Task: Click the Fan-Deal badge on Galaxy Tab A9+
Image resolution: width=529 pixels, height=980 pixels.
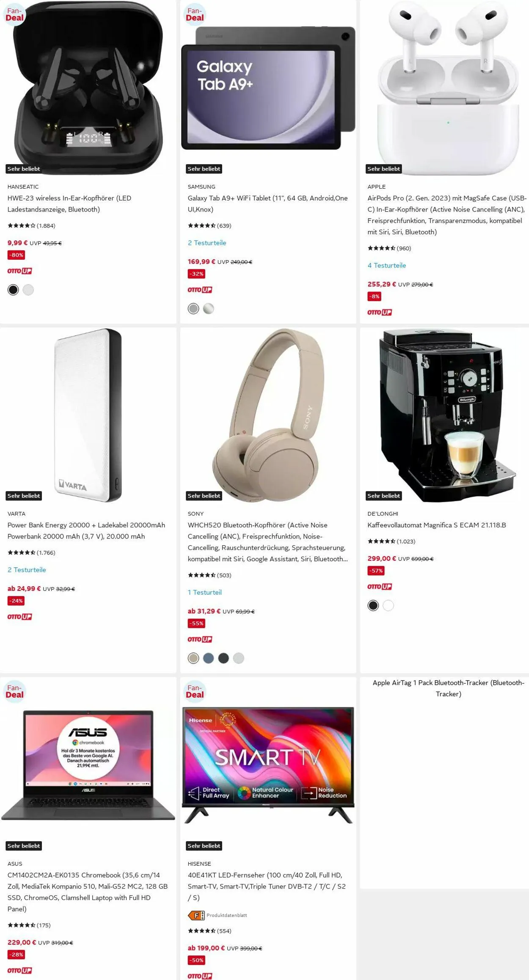Action: (195, 14)
